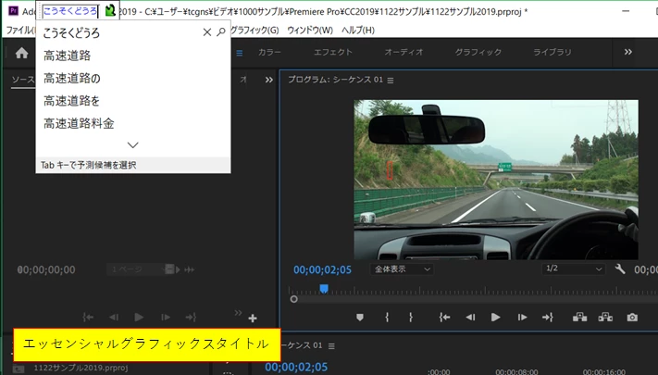This screenshot has height=375, width=658.
Task: Switch to the ライブラリ workspace
Action: tap(552, 52)
